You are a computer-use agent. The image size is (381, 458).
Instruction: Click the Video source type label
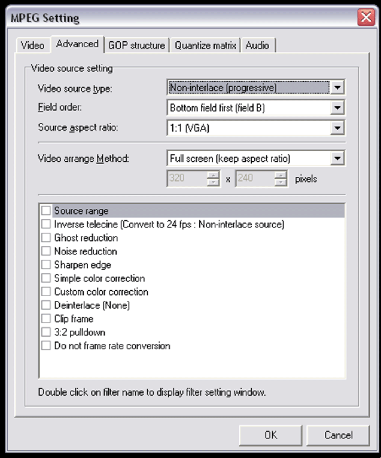[75, 88]
